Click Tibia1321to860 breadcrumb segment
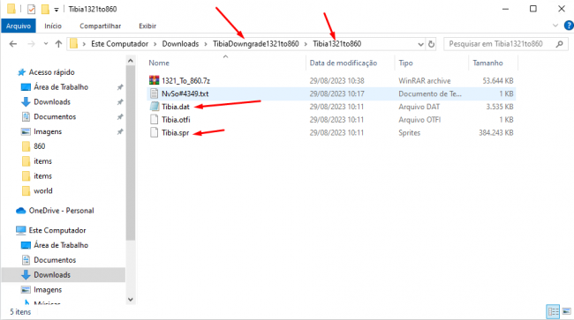The width and height of the screenshot is (574, 320). coord(336,44)
